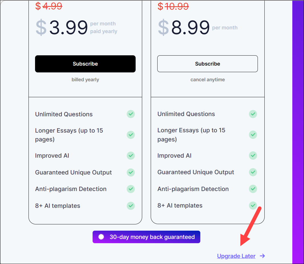Select the checkmark beside Guaranteed Unique Output
Viewport: 304px width, 264px height.
tap(131, 172)
